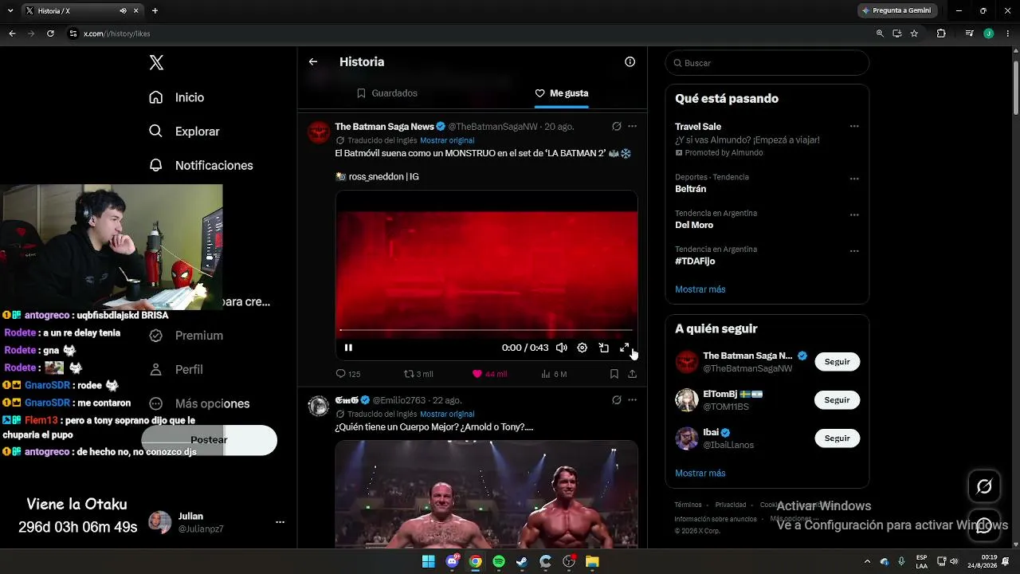This screenshot has width=1020, height=574.
Task: Go back in Chrome browser
Action: tap(12, 33)
